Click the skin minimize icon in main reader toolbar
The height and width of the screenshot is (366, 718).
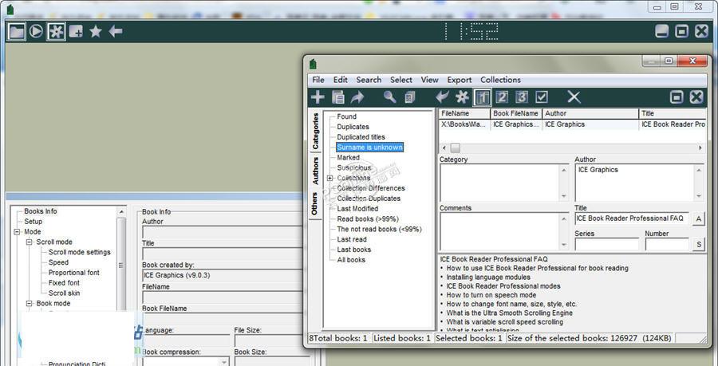coord(662,32)
